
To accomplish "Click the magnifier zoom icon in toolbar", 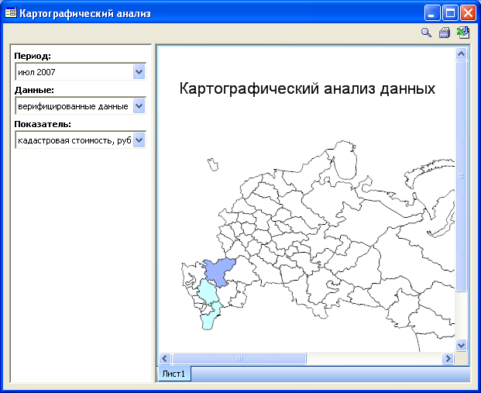I will tap(426, 33).
